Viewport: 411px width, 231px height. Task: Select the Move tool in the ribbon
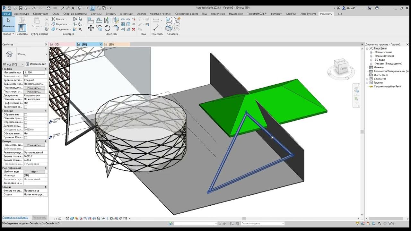(91, 28)
